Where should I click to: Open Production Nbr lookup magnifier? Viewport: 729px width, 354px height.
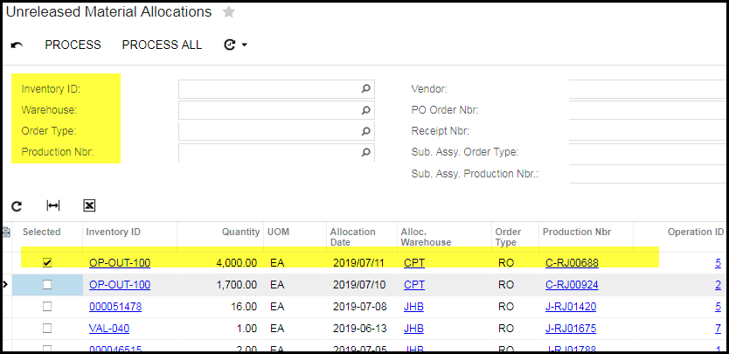366,152
